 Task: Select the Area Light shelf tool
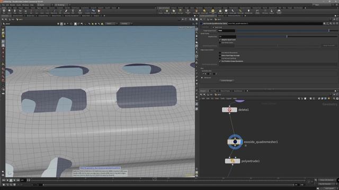point(180,11)
